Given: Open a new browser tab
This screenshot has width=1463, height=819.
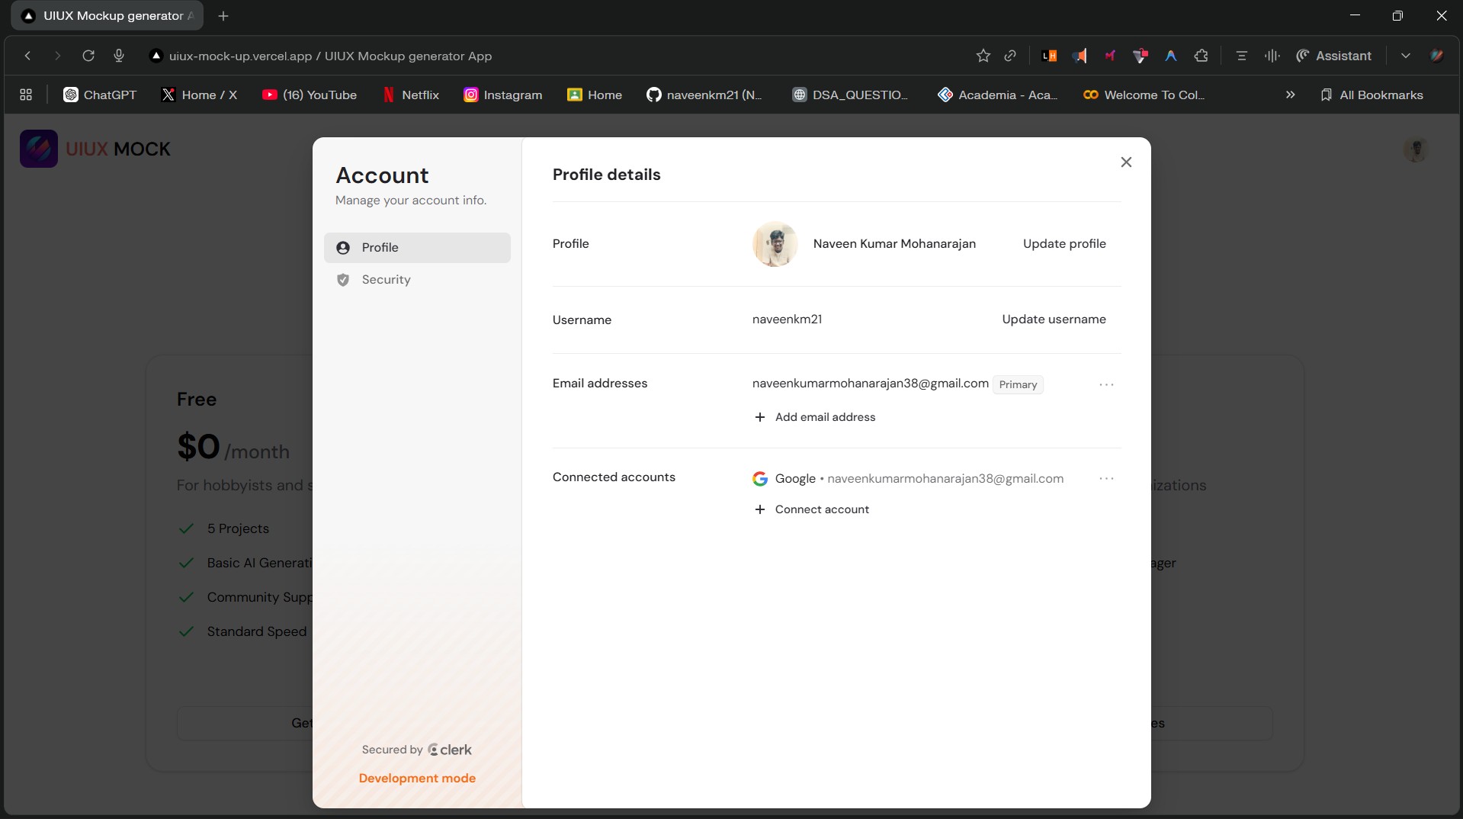Looking at the screenshot, I should coord(223,16).
